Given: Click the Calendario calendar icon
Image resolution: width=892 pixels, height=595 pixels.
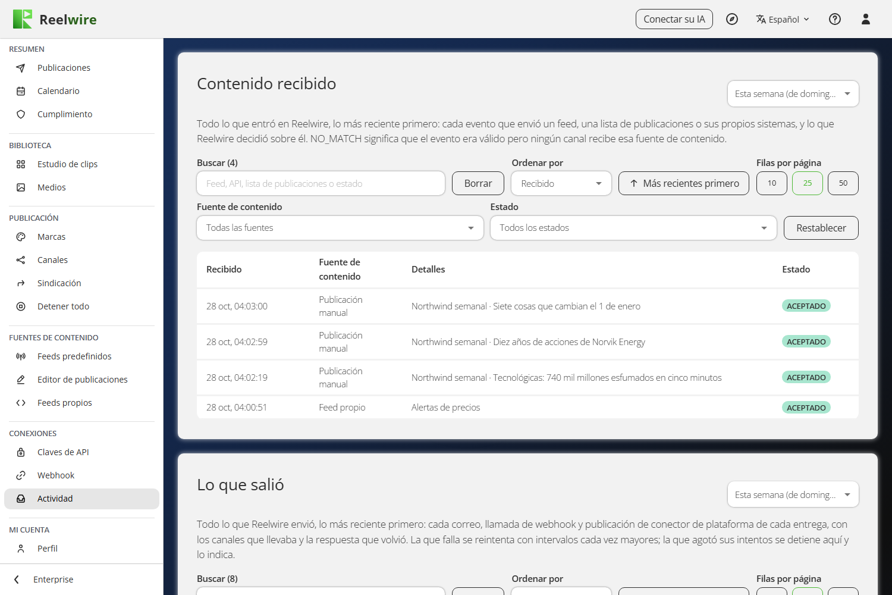Looking at the screenshot, I should pos(21,91).
